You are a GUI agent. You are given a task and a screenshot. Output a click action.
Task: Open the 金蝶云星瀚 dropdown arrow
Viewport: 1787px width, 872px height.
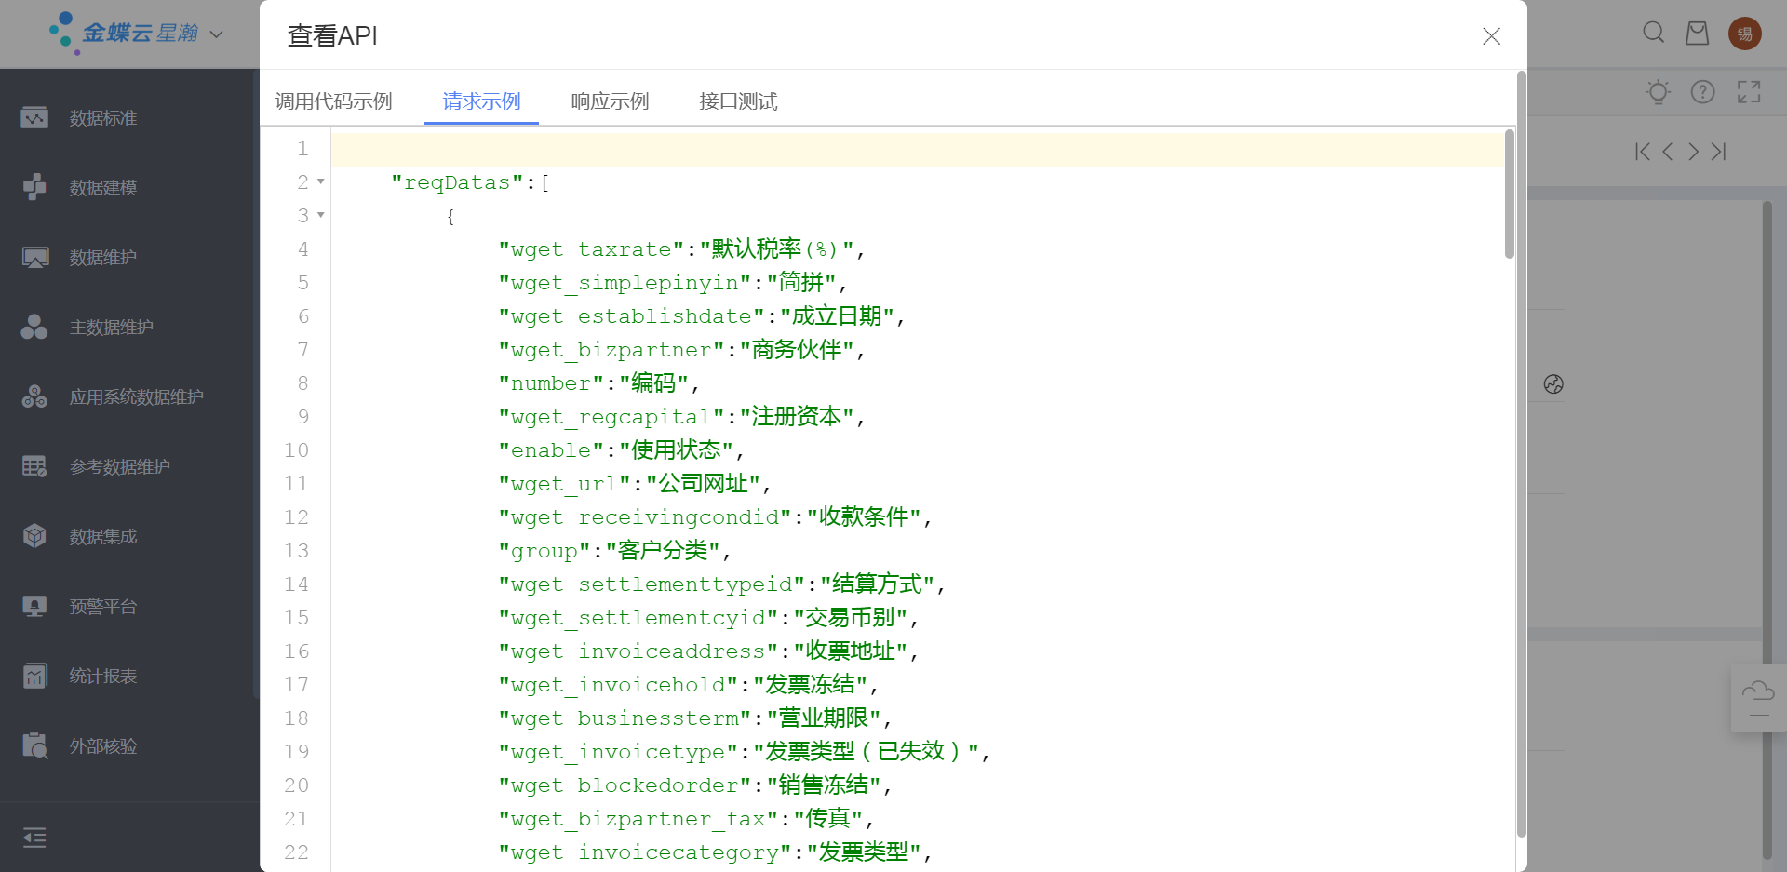[217, 34]
